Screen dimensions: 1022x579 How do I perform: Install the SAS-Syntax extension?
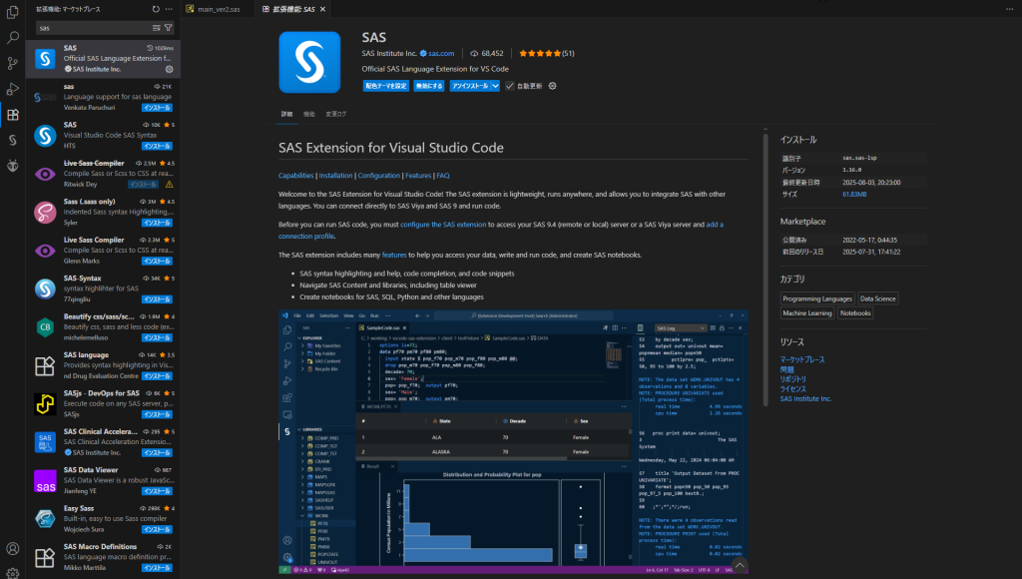coord(157,299)
